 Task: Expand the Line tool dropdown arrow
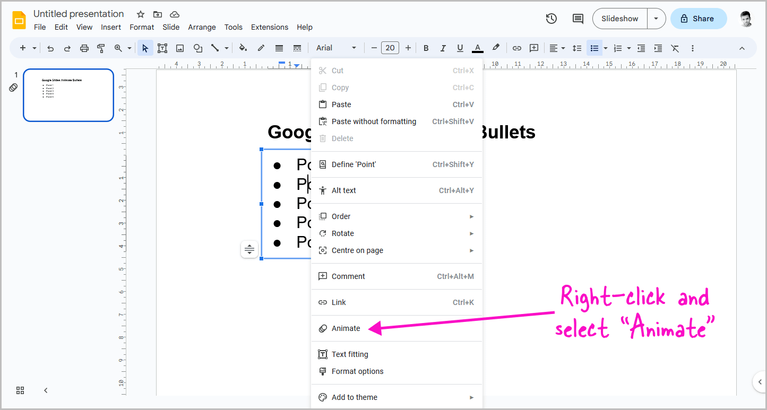coord(227,48)
